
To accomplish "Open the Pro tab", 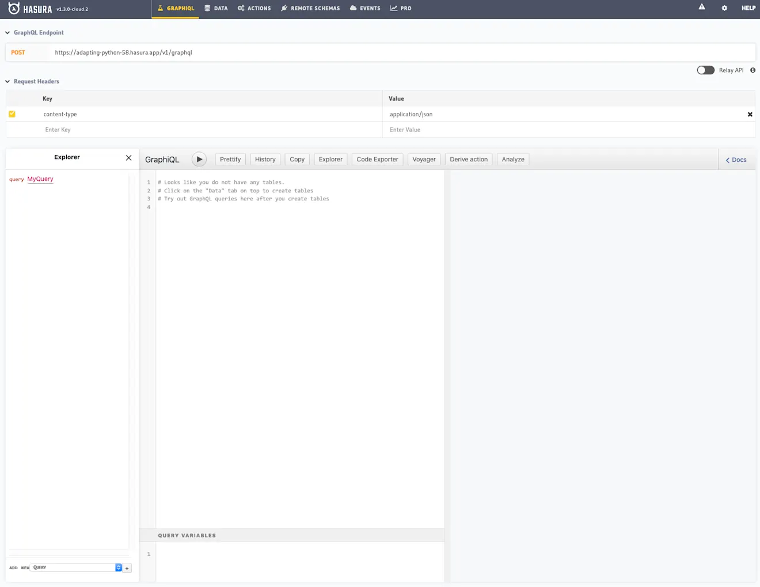I will click(x=401, y=9).
